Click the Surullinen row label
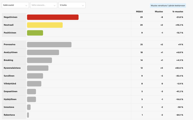Viewport: 193px width, 120px height. (x=9, y=76)
